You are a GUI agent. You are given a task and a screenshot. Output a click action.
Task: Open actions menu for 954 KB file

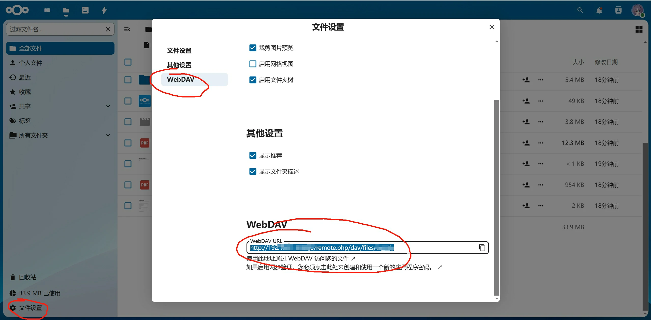pos(541,185)
